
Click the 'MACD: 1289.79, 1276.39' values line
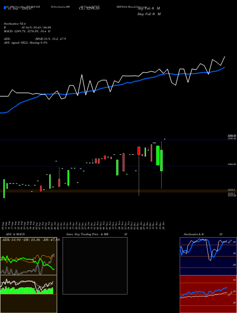click(27, 31)
